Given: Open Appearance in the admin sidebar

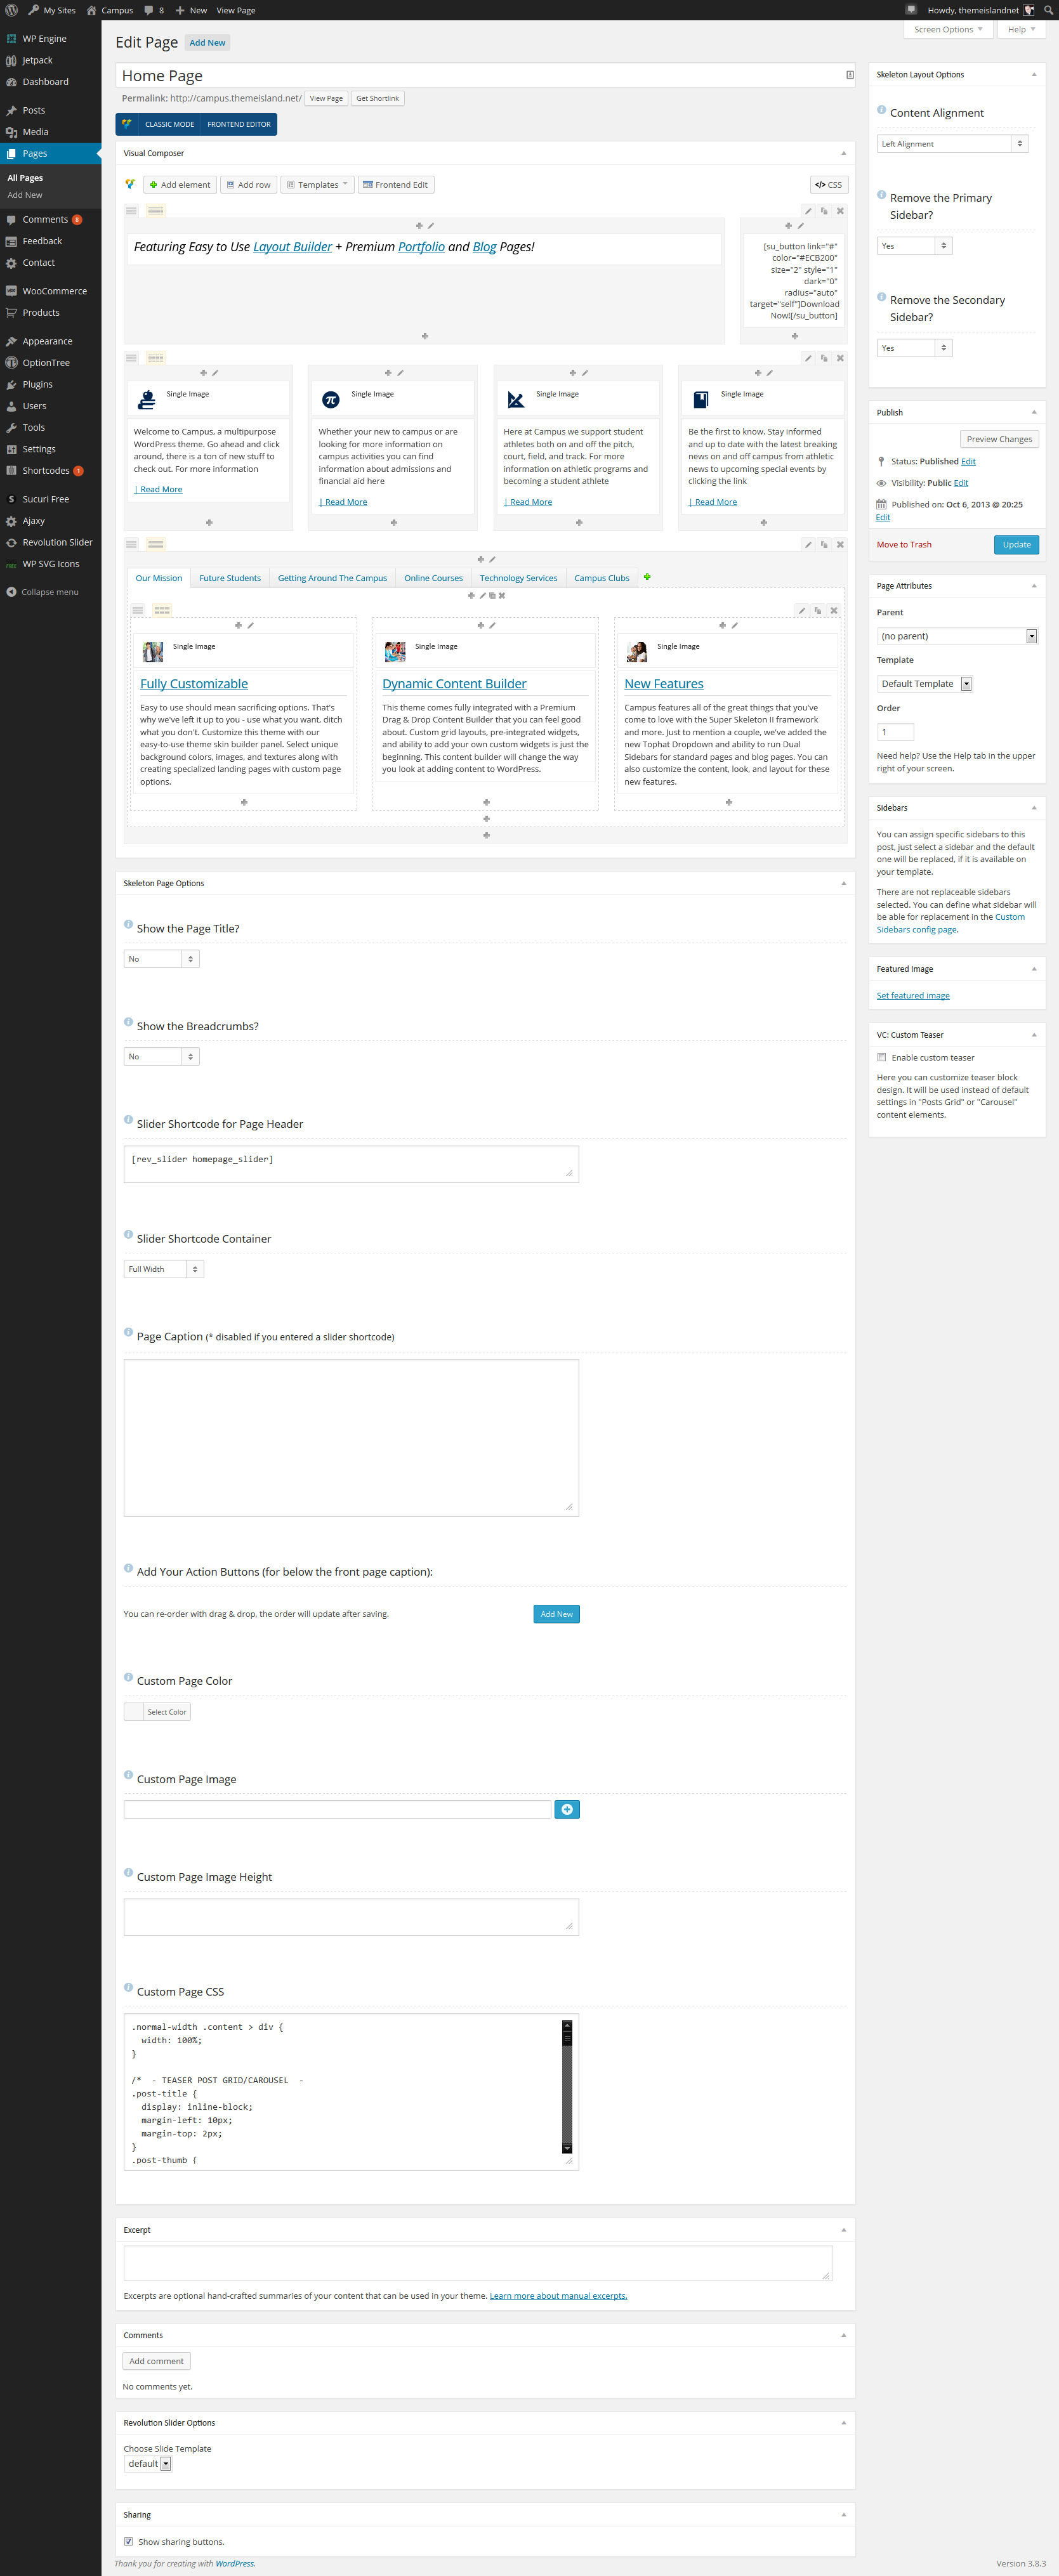Looking at the screenshot, I should [47, 341].
